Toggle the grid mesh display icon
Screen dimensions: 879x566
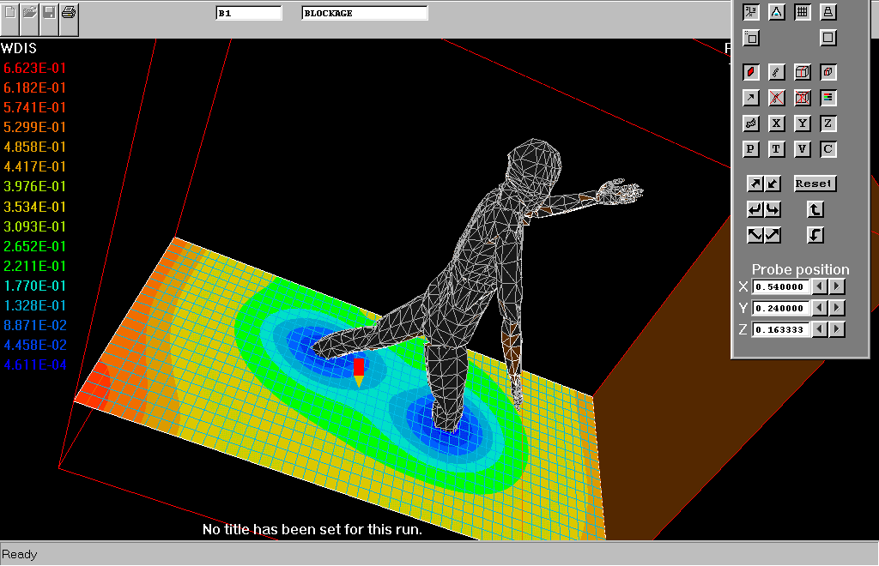click(x=802, y=12)
